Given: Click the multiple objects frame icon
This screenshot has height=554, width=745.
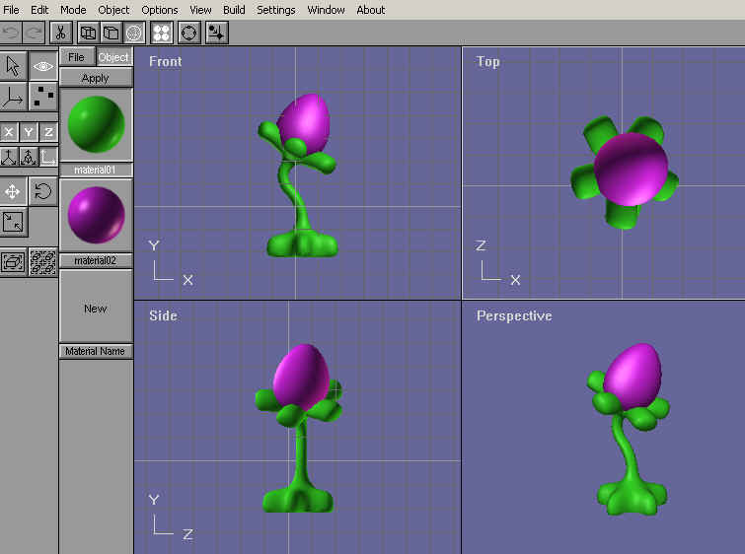Looking at the screenshot, I should [x=43, y=262].
